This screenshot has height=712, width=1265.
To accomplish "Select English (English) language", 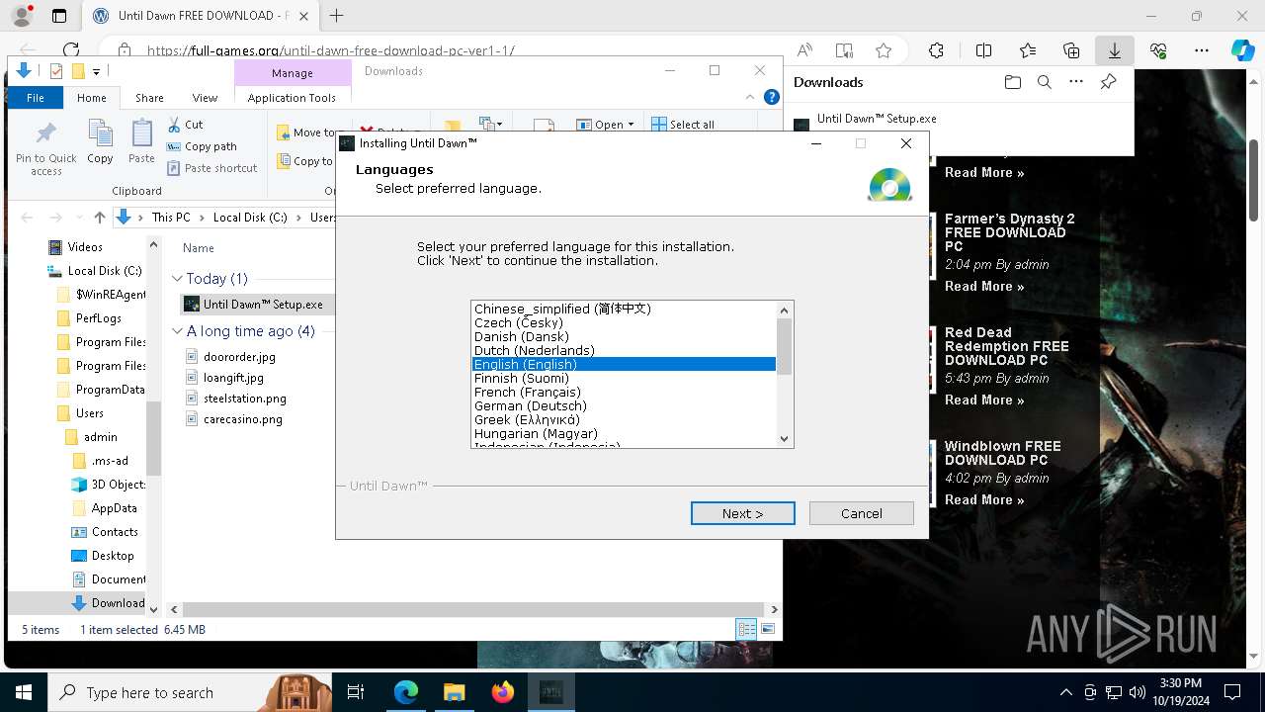I will click(x=624, y=364).
